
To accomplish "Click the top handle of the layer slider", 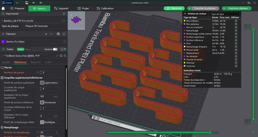I will (x=253, y=29).
